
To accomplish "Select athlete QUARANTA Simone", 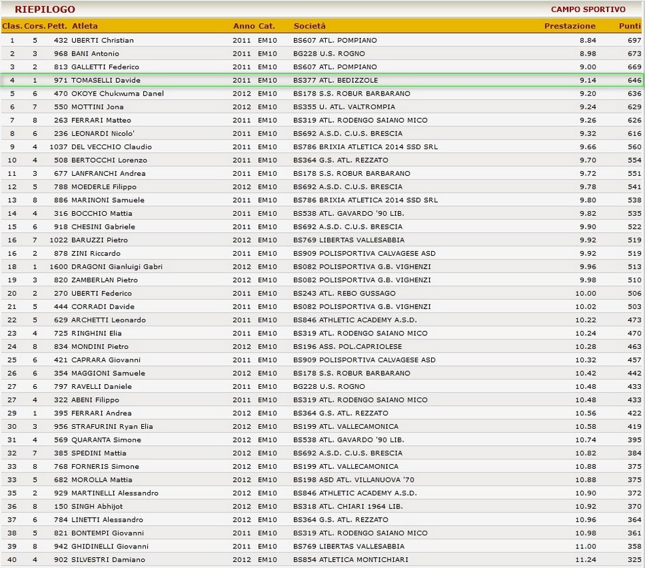I will click(106, 440).
